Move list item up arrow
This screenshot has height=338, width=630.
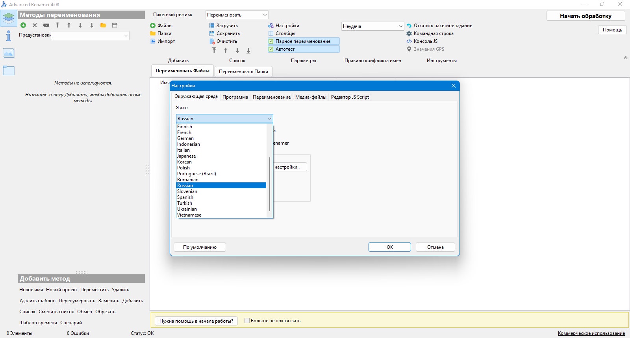click(226, 50)
